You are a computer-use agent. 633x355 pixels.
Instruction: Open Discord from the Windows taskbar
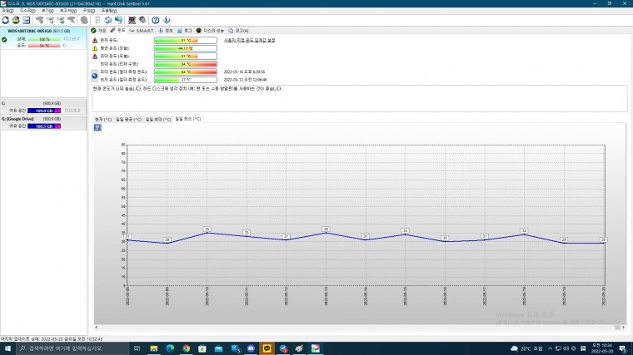tap(251, 348)
